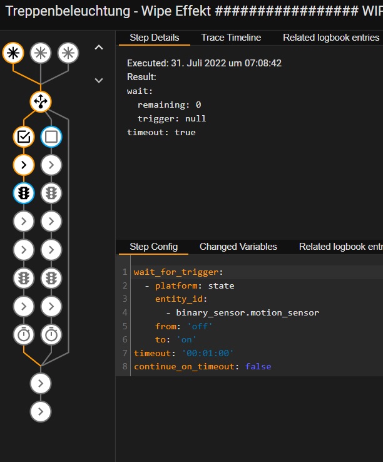Viewport: 383px width, 462px height.
Task: Switch to Changed Variables tab
Action: pos(238,247)
